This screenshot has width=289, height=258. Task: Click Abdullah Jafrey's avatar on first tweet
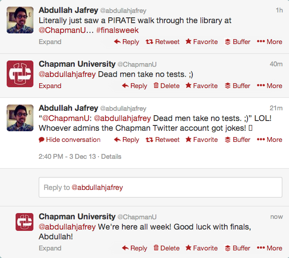(20, 20)
